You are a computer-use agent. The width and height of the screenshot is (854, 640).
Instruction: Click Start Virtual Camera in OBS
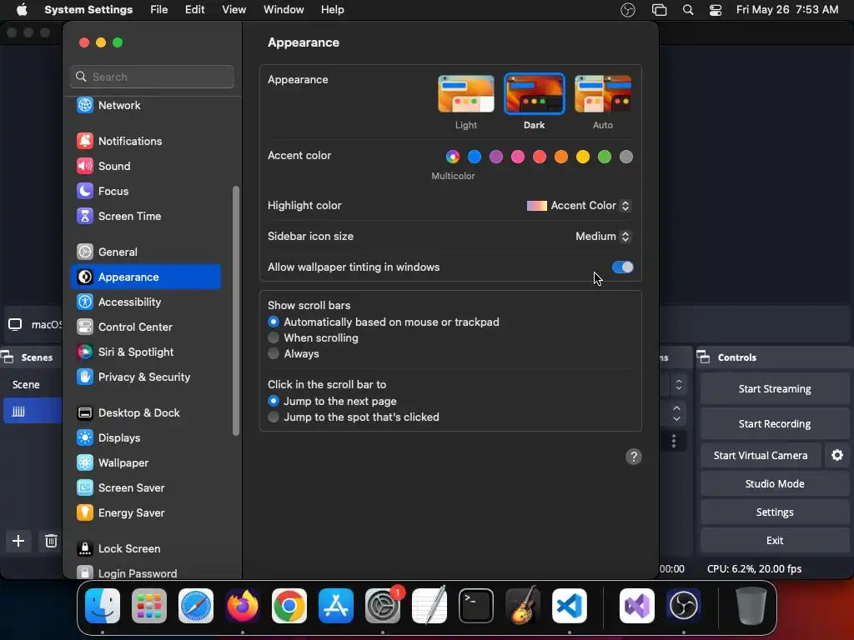click(x=761, y=456)
